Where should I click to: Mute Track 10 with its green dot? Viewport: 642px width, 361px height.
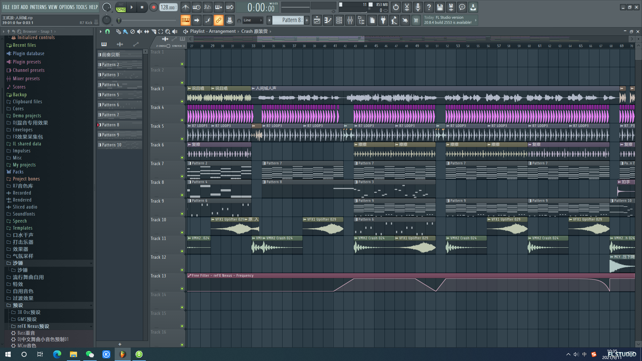[x=182, y=232]
